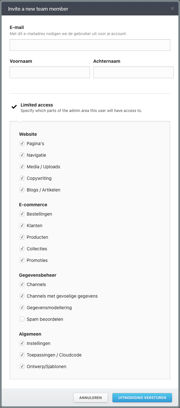
Task: Uncheck Klanten permission
Action: pyautogui.click(x=22, y=226)
